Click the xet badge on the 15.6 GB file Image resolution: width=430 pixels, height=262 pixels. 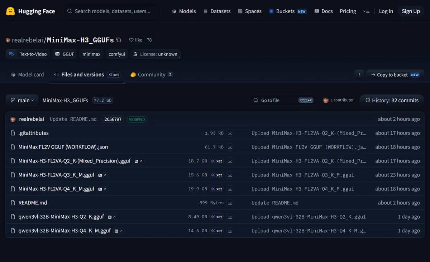[217, 175]
